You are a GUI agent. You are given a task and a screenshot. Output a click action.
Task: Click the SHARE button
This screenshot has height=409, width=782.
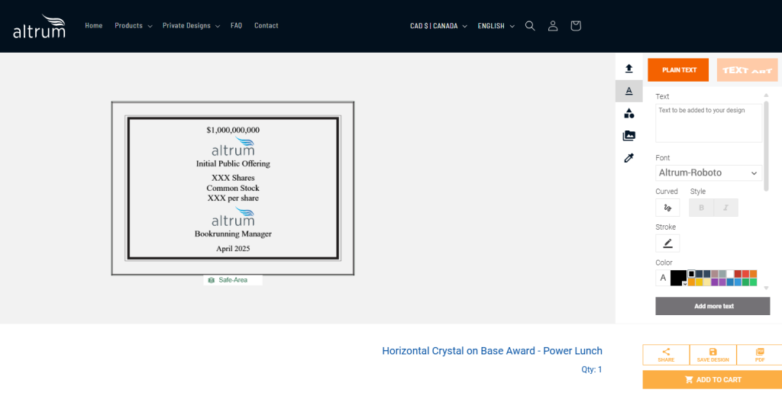(666, 355)
